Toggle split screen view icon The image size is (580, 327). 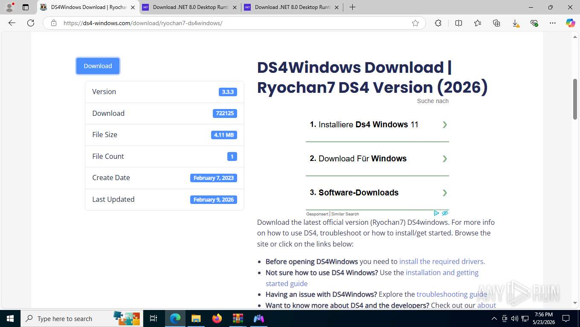coord(458,23)
